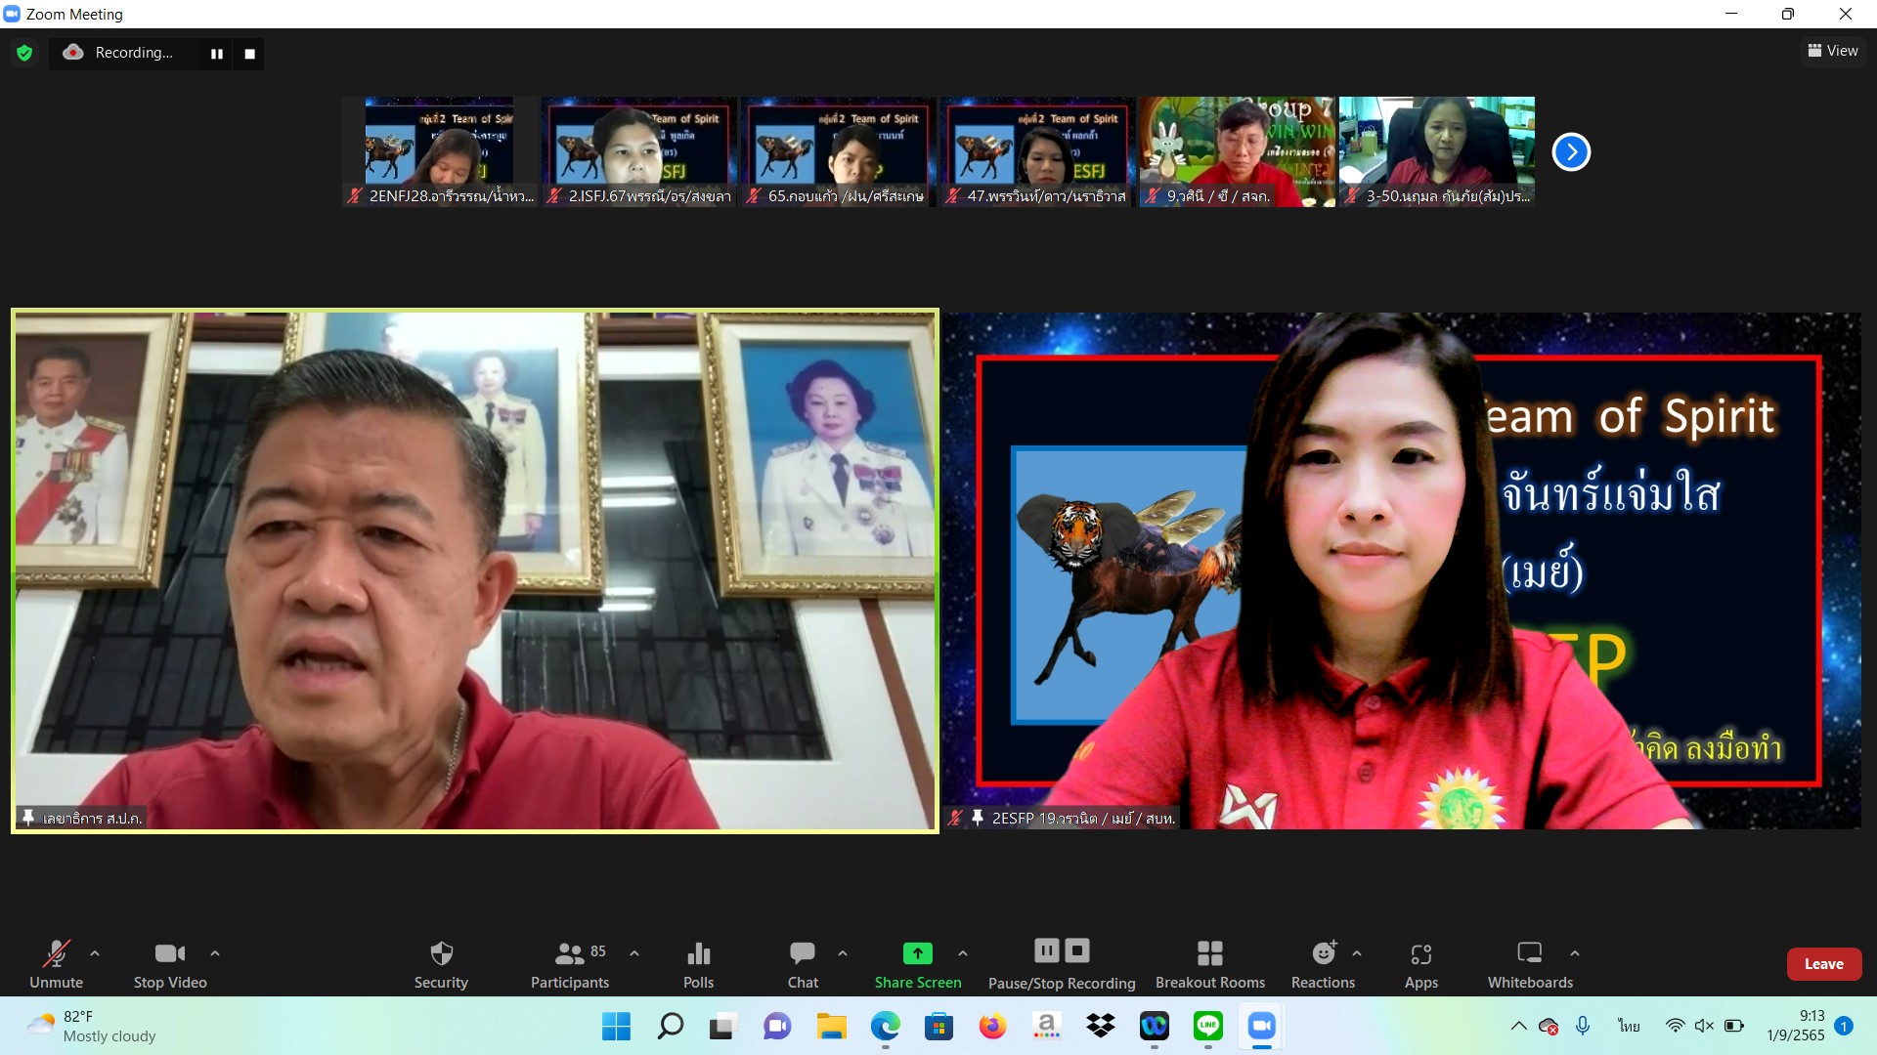Open Zoom Apps
Screen dimensions: 1877x1055
pos(1420,963)
